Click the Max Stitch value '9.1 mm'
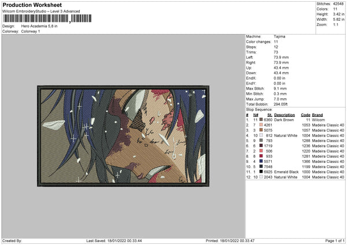The image size is (347, 245). point(280,88)
